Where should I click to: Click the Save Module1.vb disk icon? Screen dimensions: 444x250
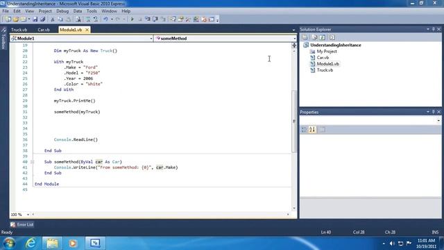pyautogui.click(x=35, y=19)
